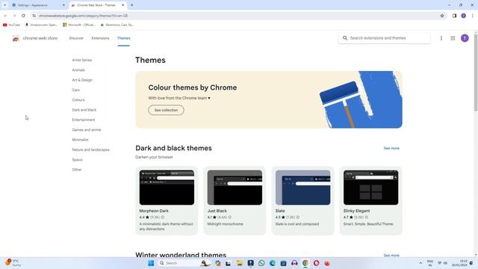Select the Cars category
Viewport: 478px width, 269px height.
point(75,90)
